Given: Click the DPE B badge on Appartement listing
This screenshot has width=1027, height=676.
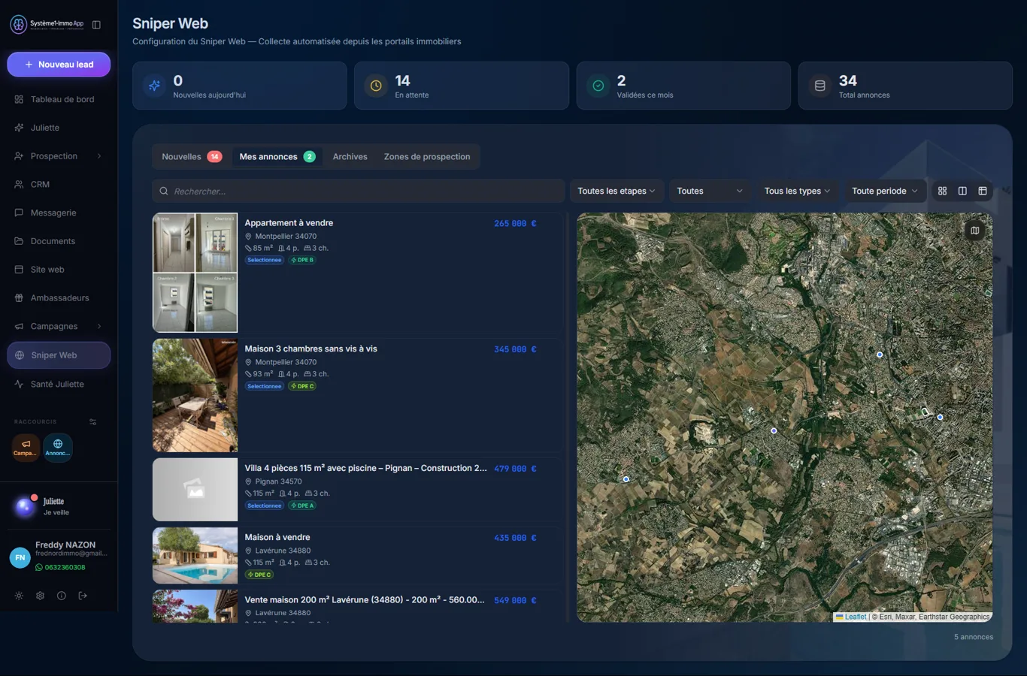Looking at the screenshot, I should [302, 260].
